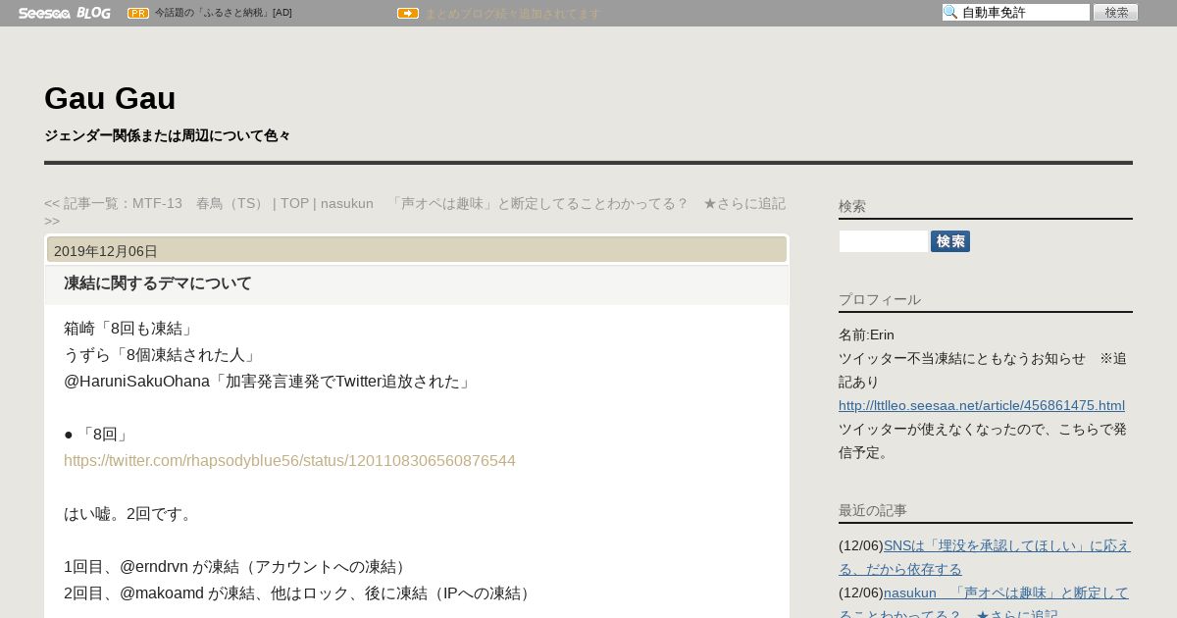Screen dimensions: 1177x618
Task: Select the line 箱崎「8回も凍結」
Action: click(130, 329)
